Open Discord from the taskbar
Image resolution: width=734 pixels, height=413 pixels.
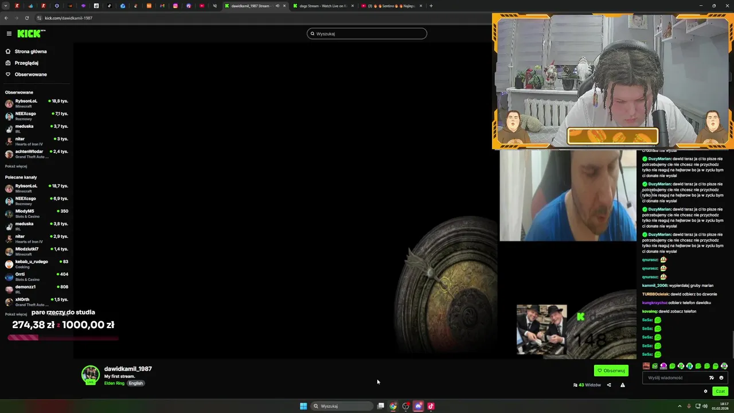coord(418,406)
